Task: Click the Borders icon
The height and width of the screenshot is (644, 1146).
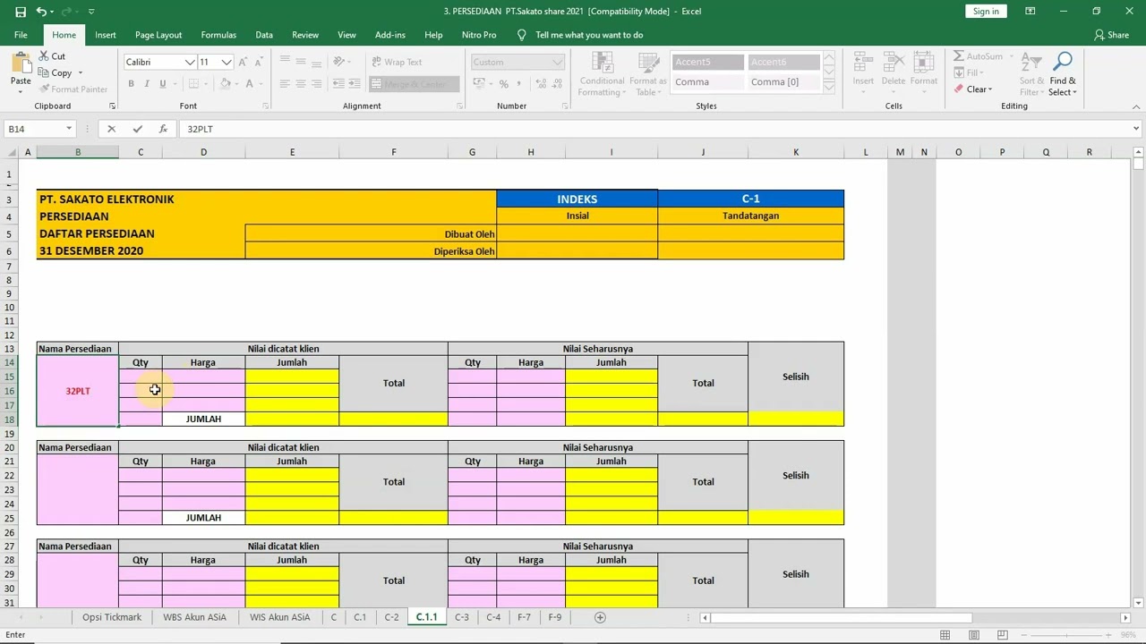Action: 192,84
